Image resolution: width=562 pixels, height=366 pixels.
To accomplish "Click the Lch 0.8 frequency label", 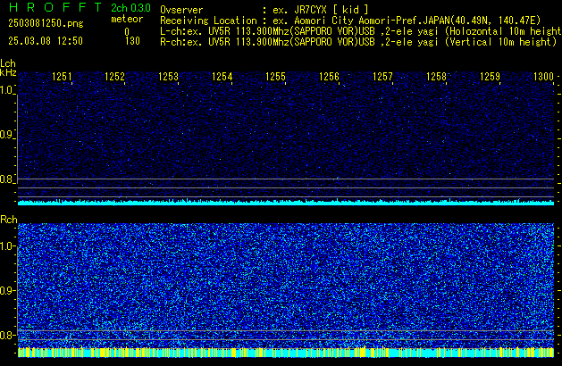I will 6,179.
